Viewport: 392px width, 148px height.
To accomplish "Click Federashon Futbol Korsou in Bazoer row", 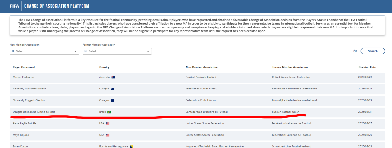I will 201,89.
